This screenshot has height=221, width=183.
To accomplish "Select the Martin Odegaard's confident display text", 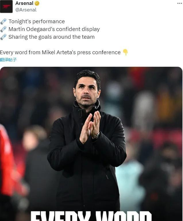I will point(54,29).
